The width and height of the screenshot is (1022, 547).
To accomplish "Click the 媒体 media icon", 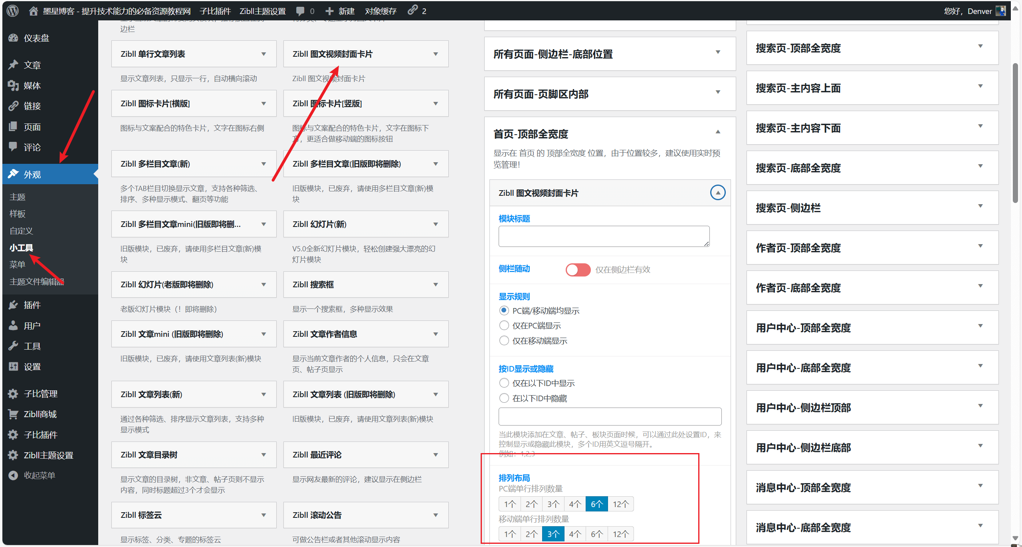I will [13, 85].
